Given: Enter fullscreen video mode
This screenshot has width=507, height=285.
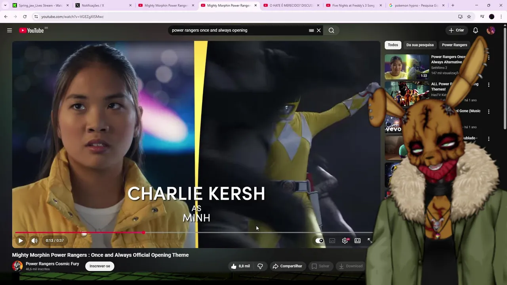Looking at the screenshot, I should (370, 240).
